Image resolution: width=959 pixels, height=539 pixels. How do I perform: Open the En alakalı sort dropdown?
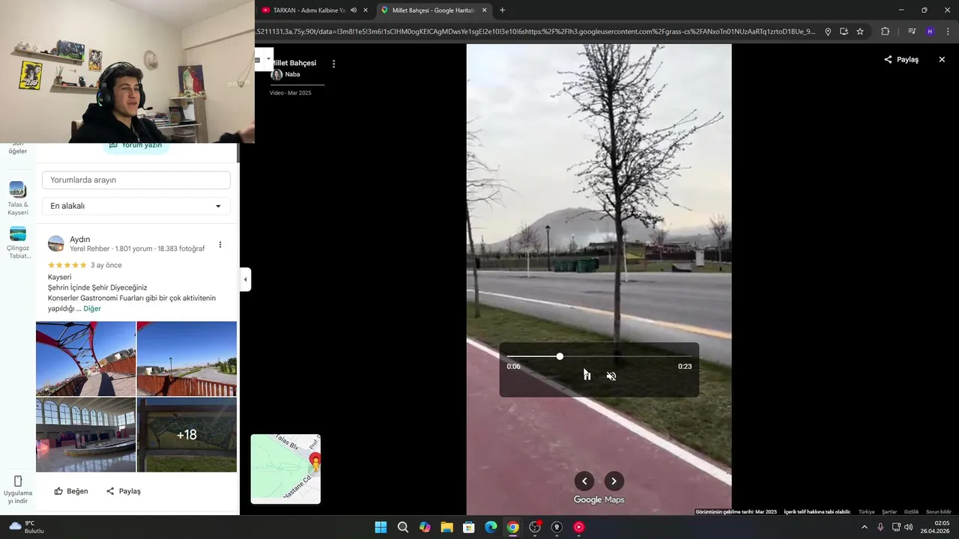coord(136,206)
